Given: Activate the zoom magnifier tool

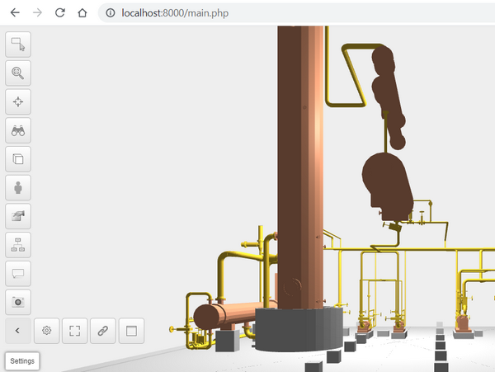Looking at the screenshot, I should (17, 73).
